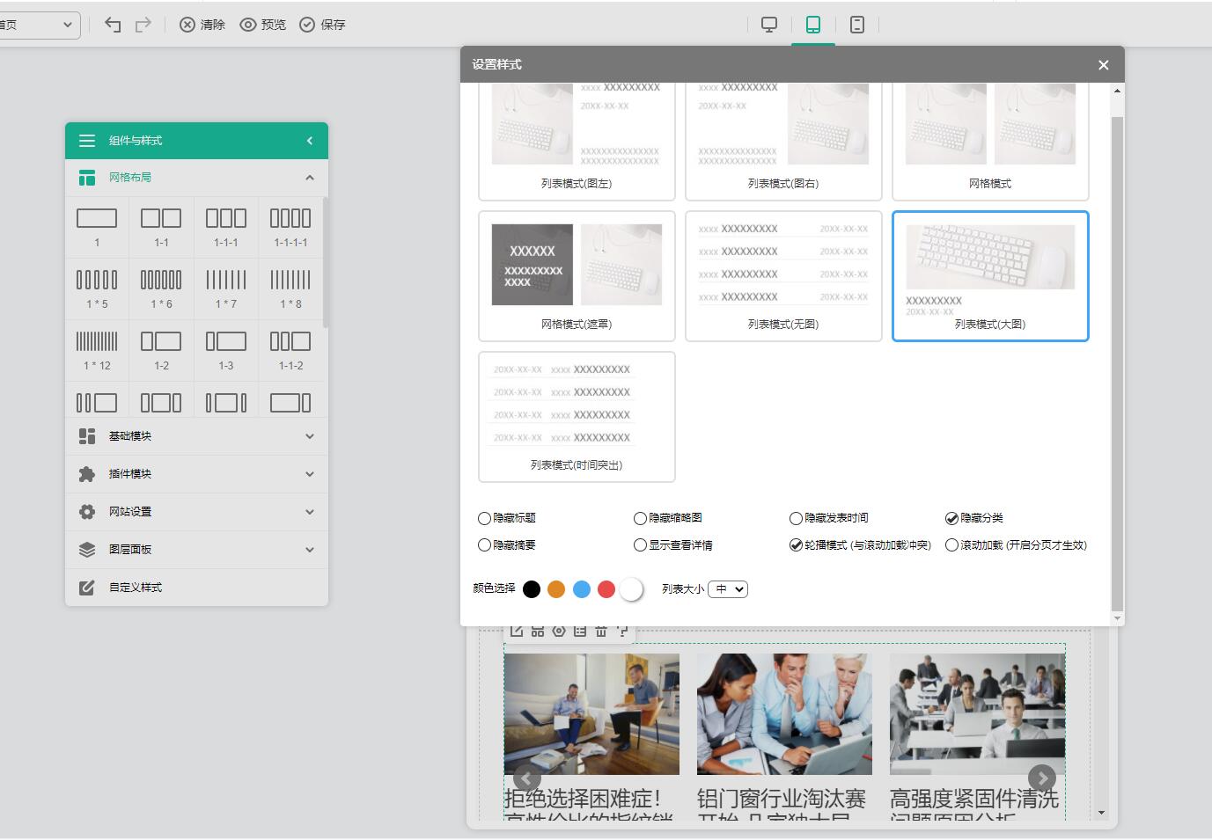Expand the 插件模块 section
The height and width of the screenshot is (840, 1212).
[196, 474]
